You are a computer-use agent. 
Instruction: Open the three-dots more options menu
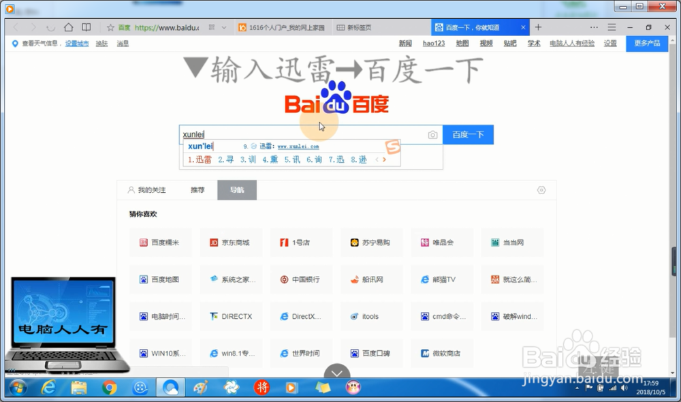tap(594, 27)
